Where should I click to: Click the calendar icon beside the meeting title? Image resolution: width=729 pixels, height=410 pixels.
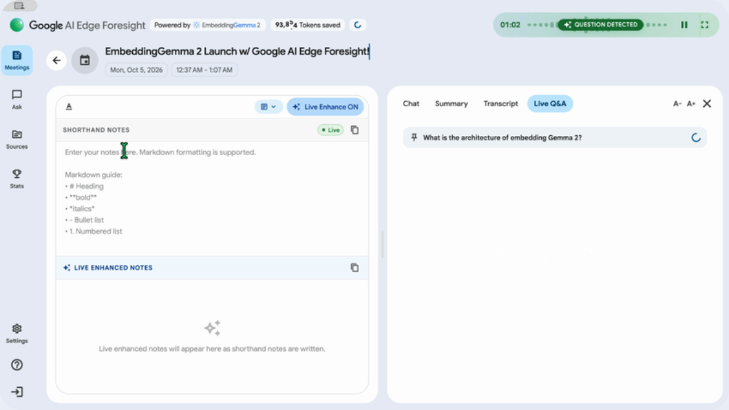85,61
